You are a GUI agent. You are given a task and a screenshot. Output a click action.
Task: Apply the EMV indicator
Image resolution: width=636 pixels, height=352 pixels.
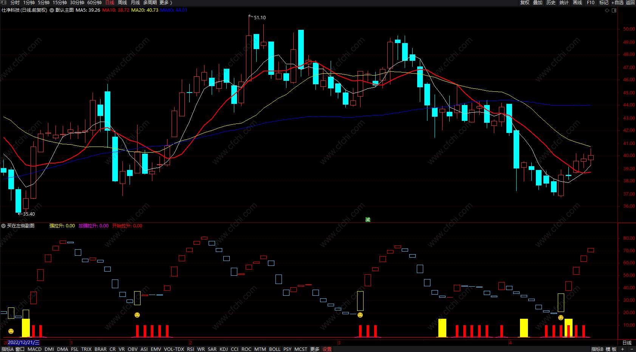tap(156, 349)
